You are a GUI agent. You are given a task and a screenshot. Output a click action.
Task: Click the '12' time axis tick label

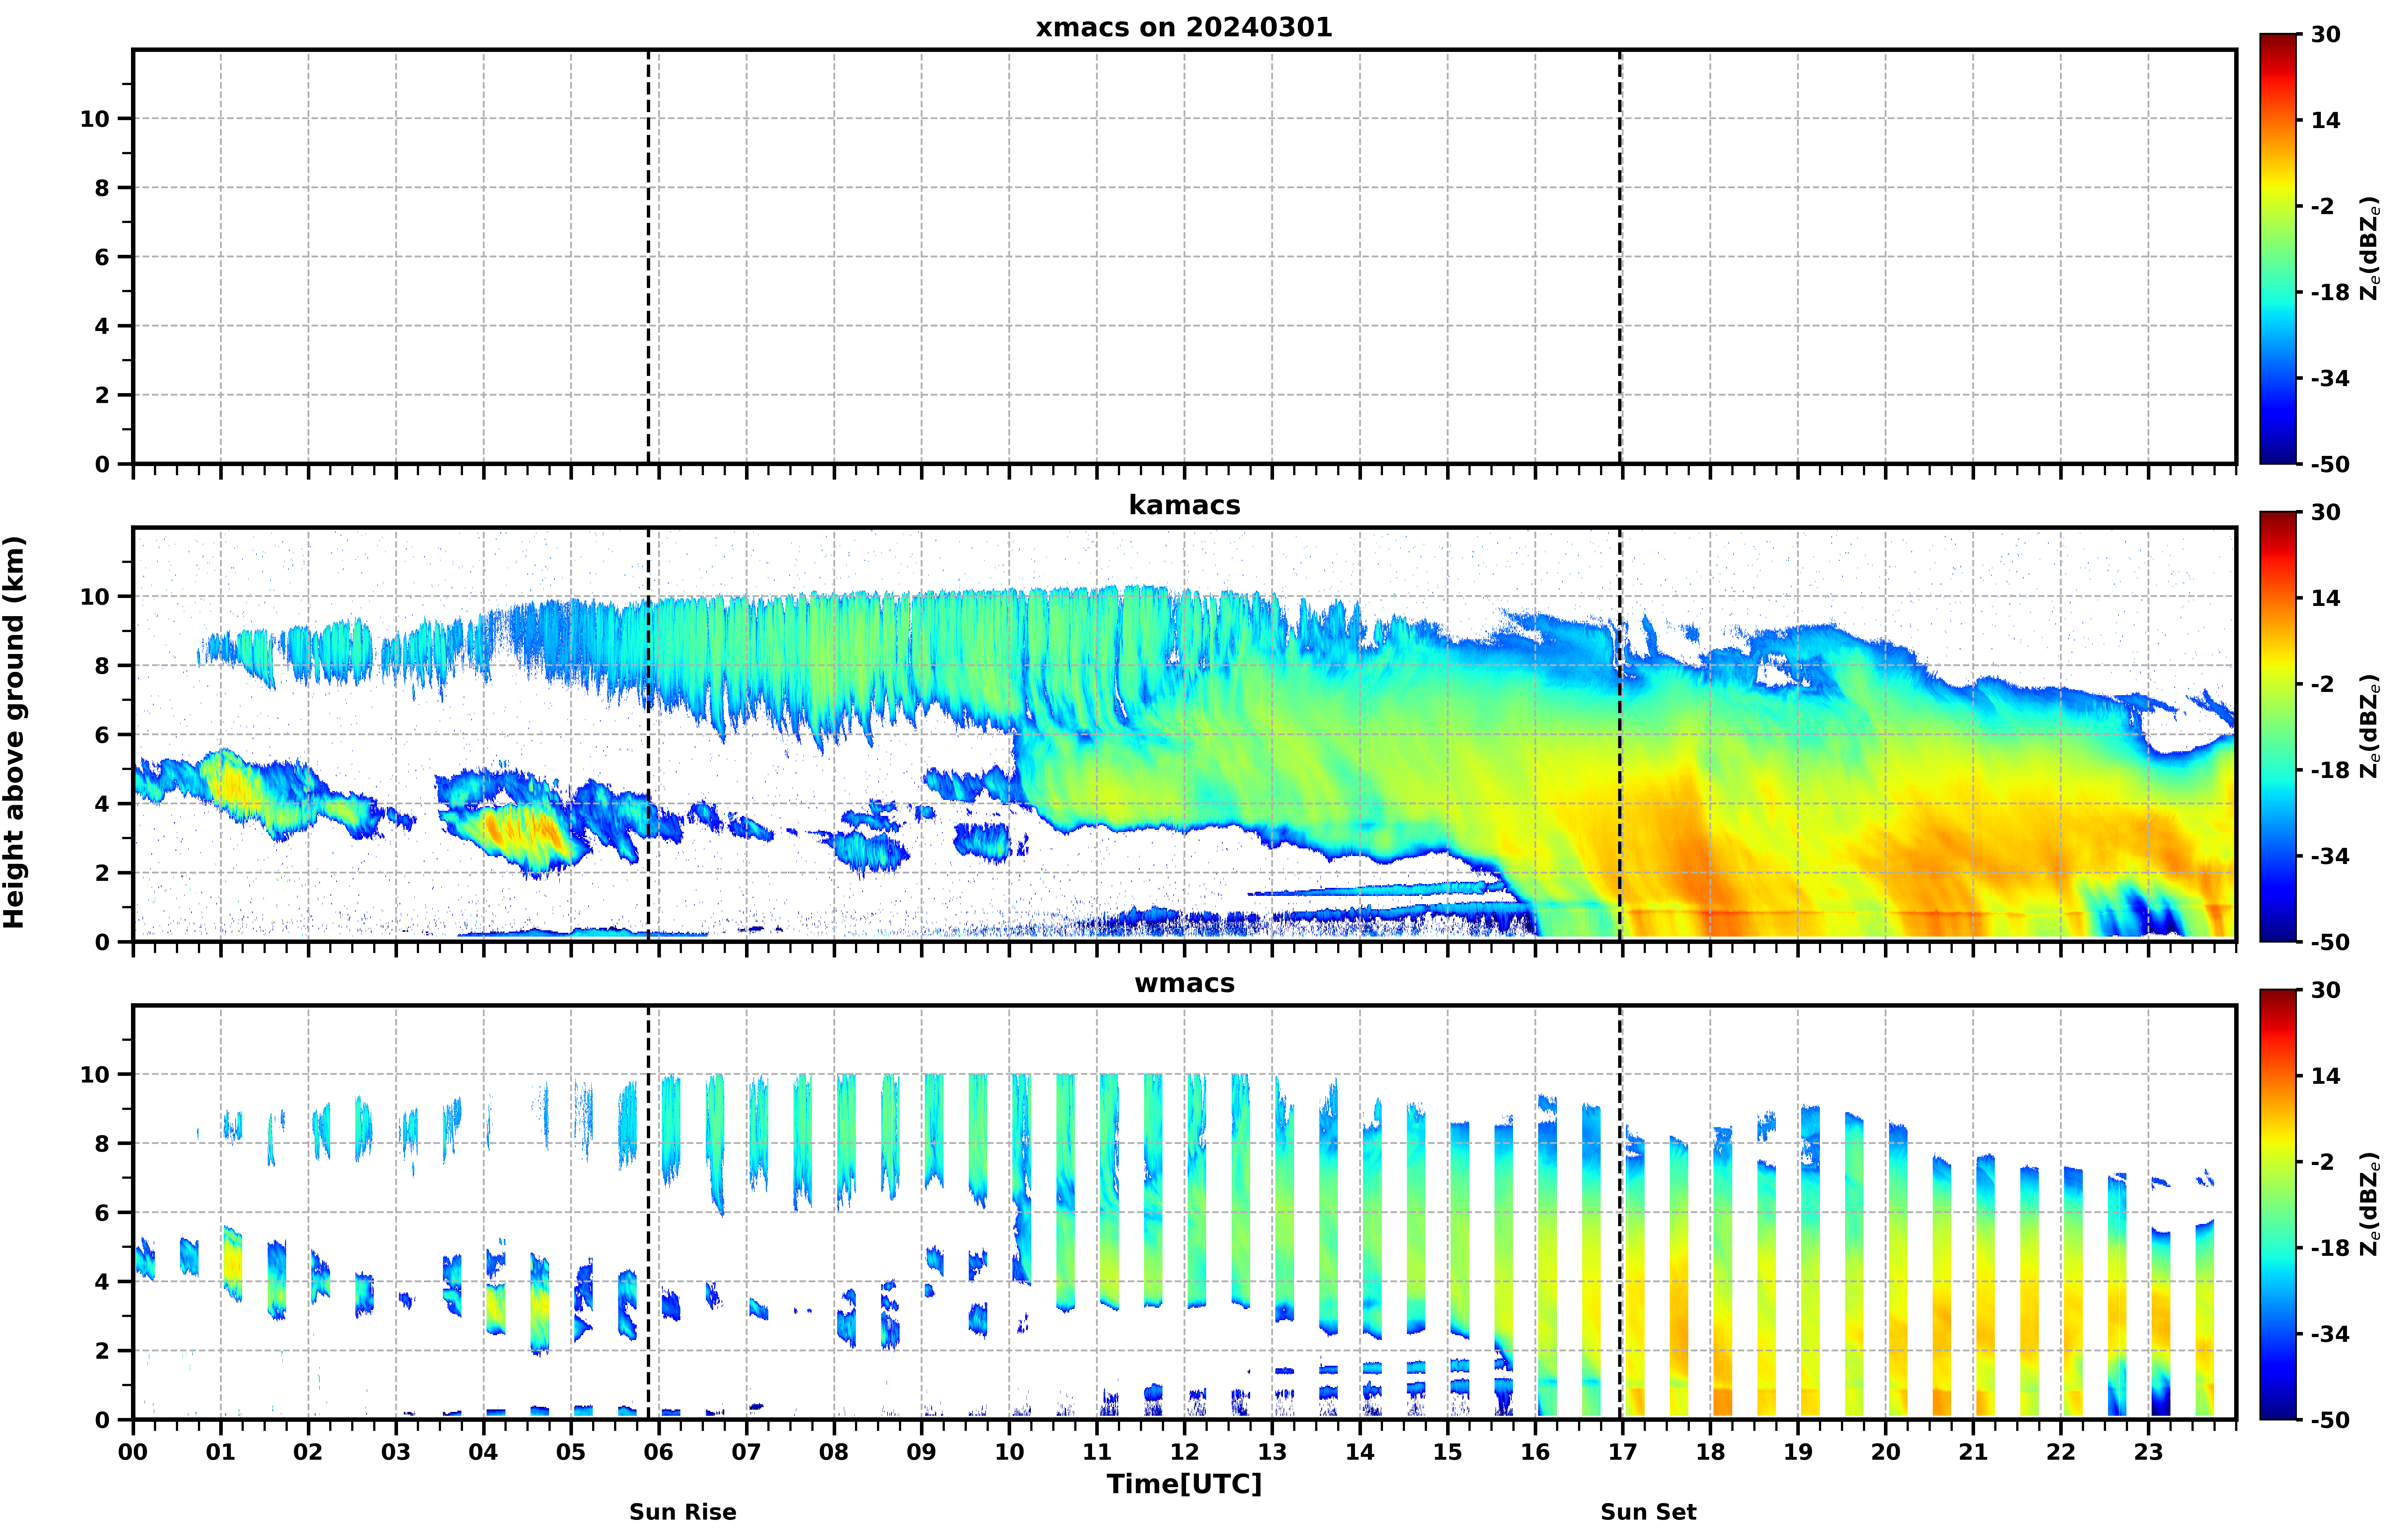click(1185, 1452)
